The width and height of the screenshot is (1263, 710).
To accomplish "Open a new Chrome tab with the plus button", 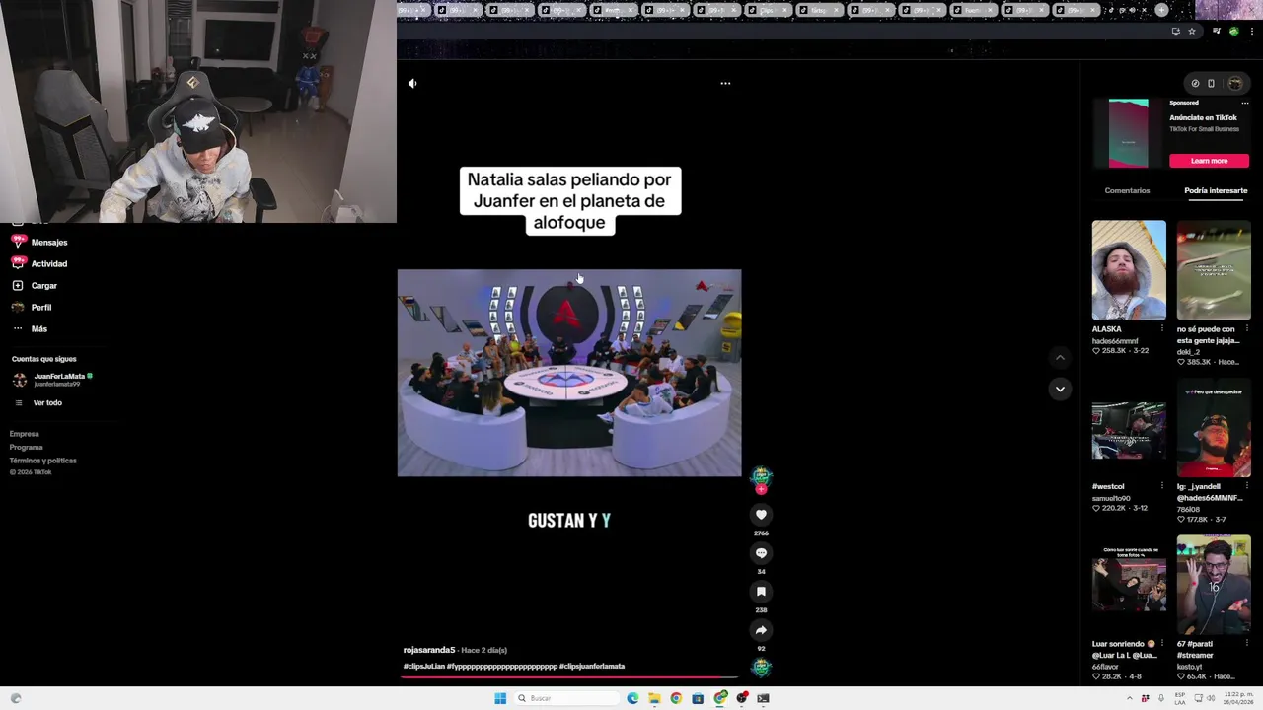I will [1161, 10].
